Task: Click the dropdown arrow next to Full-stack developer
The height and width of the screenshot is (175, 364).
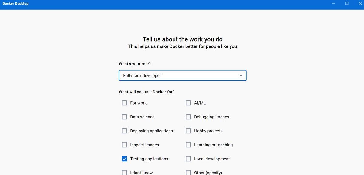Action: (241, 75)
